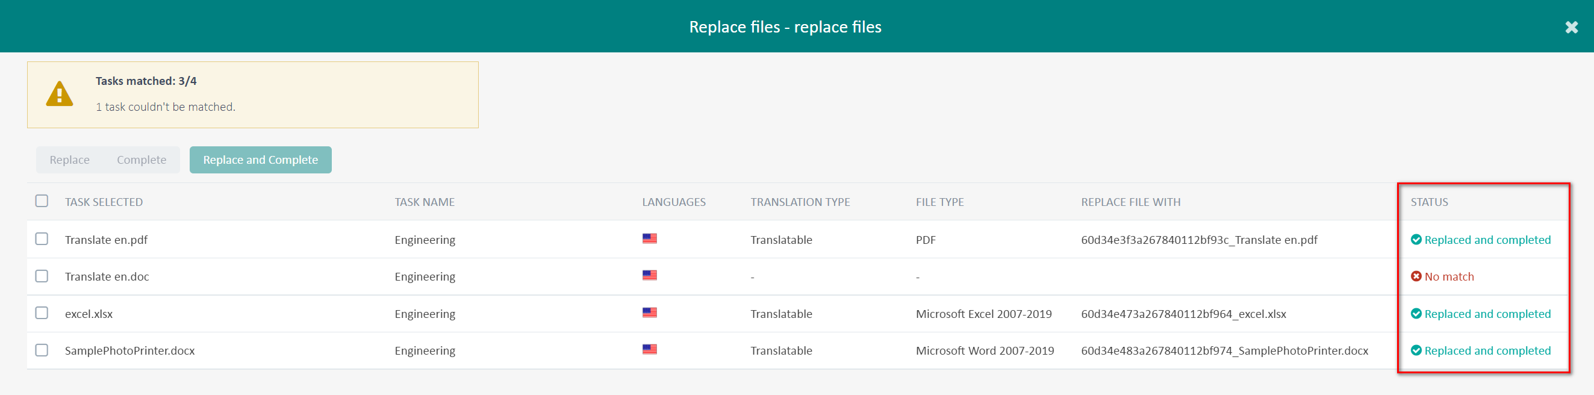1594x395 pixels.
Task: Click the Complete button
Action: (142, 160)
